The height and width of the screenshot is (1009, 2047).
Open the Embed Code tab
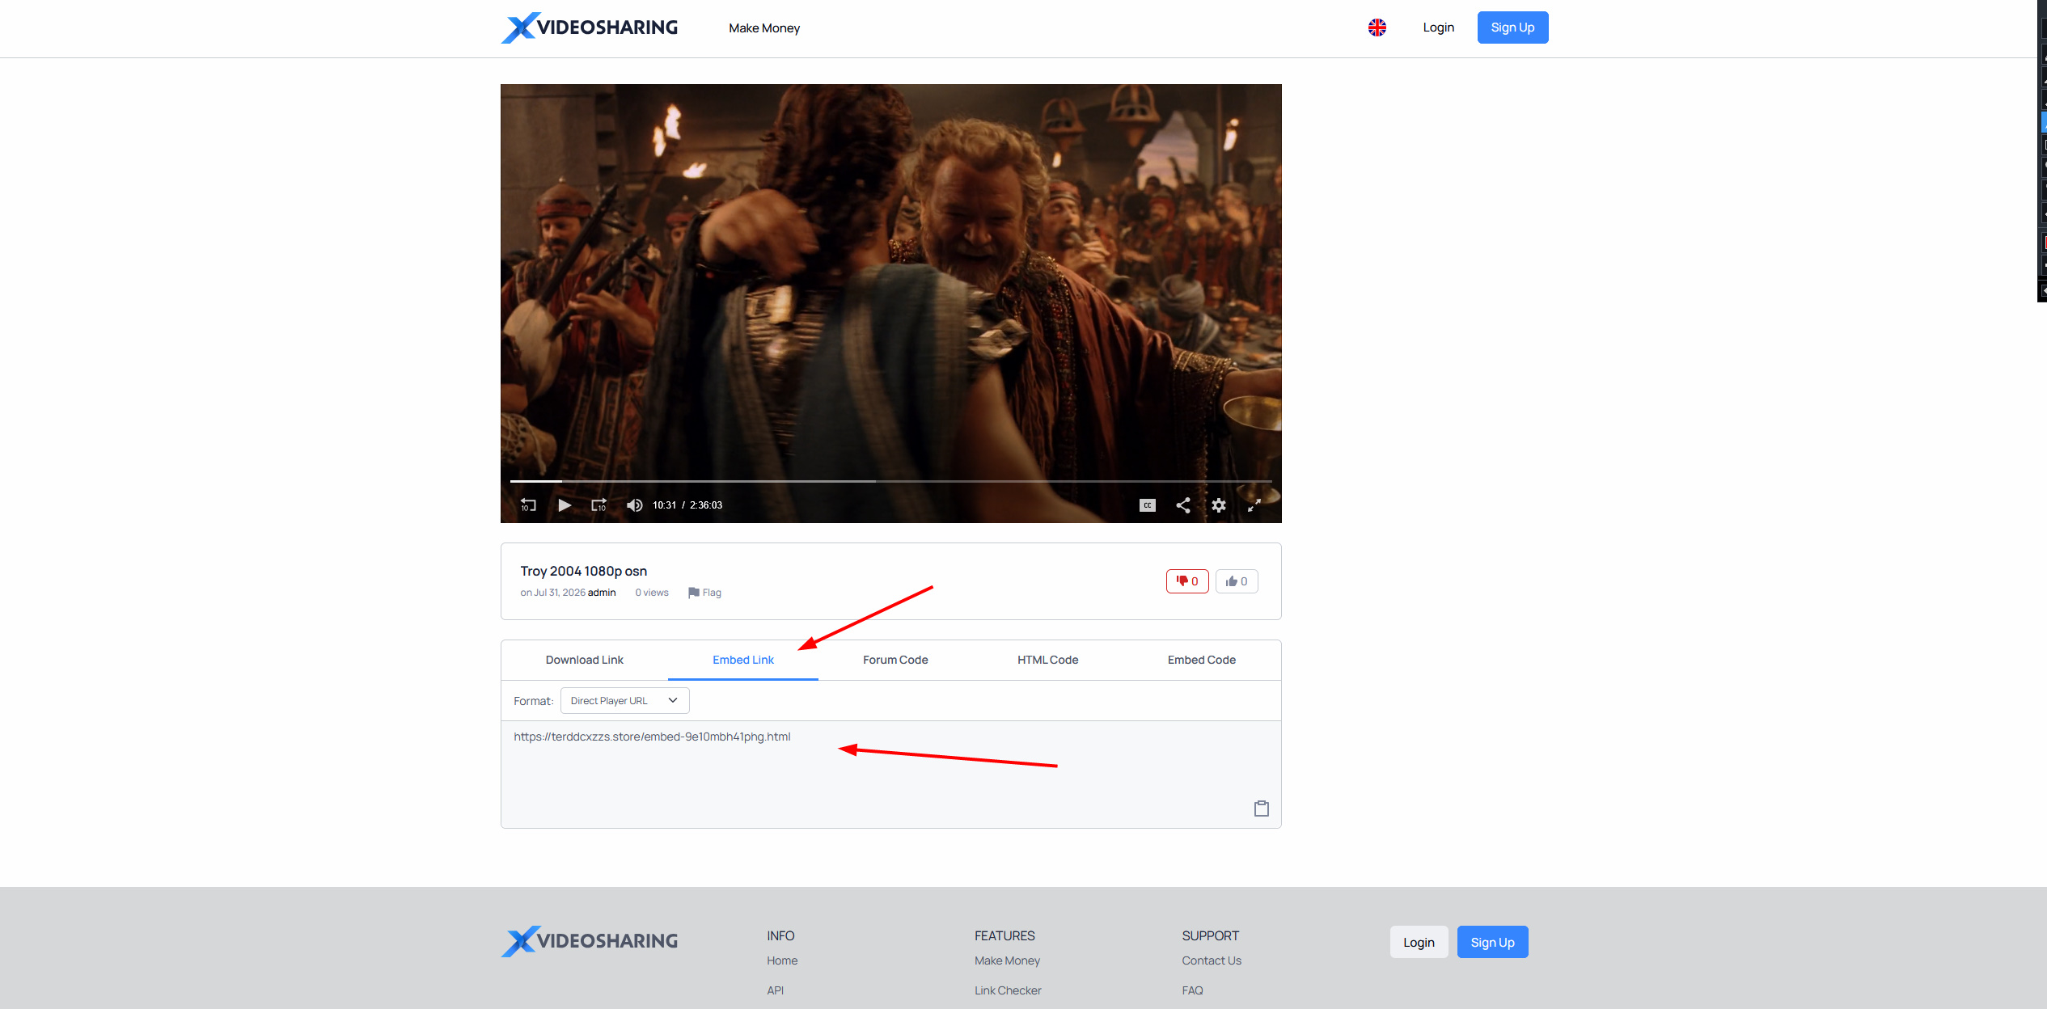(1202, 660)
